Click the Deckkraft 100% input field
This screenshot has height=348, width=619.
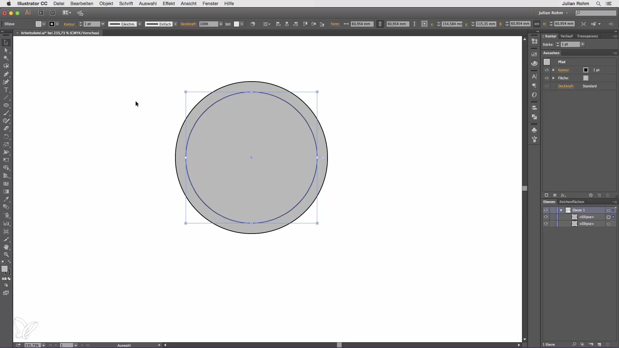(x=208, y=24)
